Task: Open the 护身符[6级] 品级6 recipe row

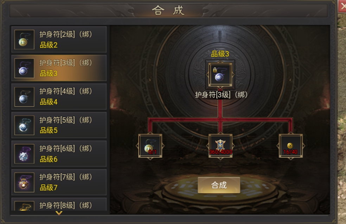Action: (x=59, y=154)
